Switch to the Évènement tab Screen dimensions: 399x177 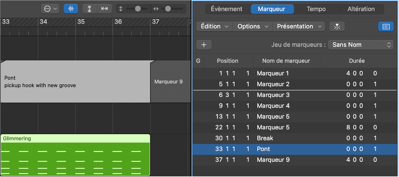coord(226,9)
